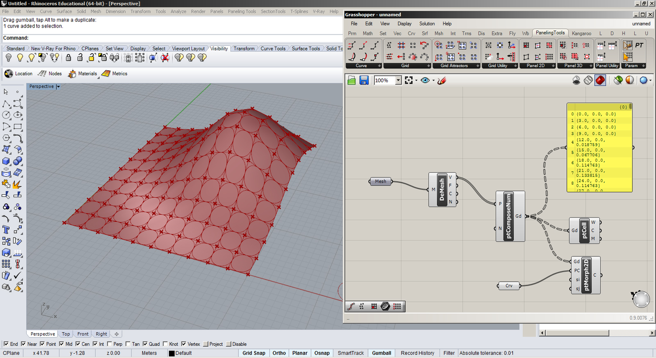Enable the Quad osnap checkbox

click(x=145, y=344)
